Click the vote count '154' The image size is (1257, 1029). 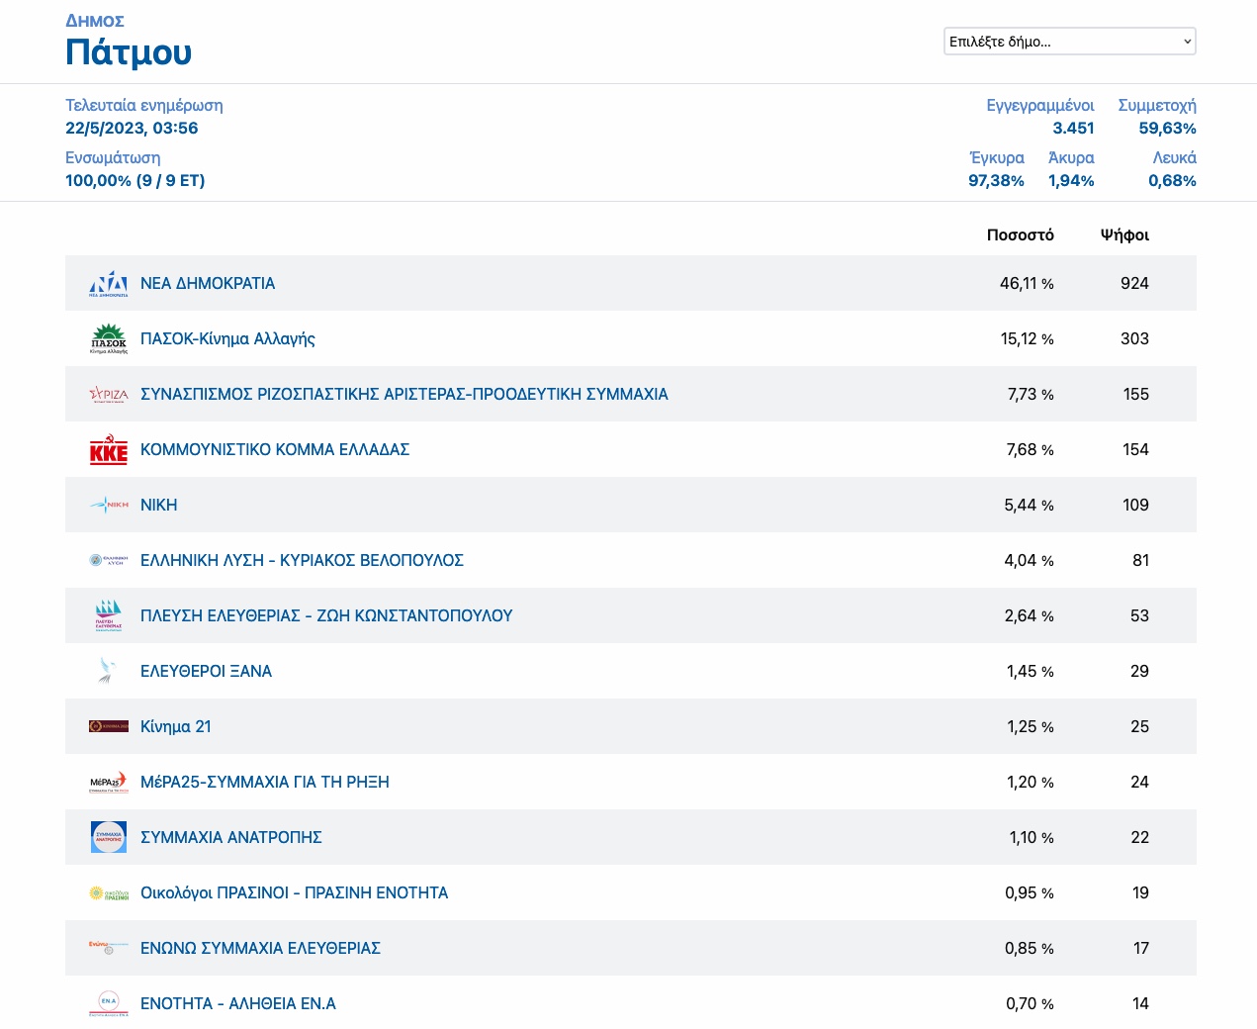coord(1135,449)
